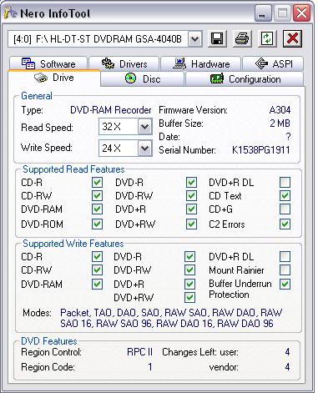This screenshot has width=318, height=393.
Task: Click the Software tab computer icon
Action: coord(28,63)
